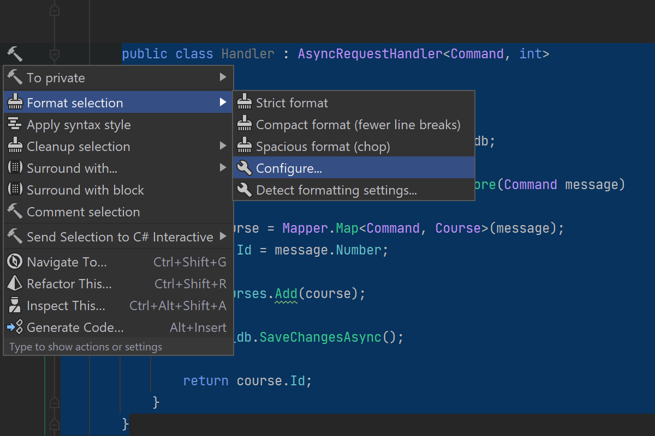
Task: Click the broom icon for Spacious format (chop)
Action: [x=245, y=146]
